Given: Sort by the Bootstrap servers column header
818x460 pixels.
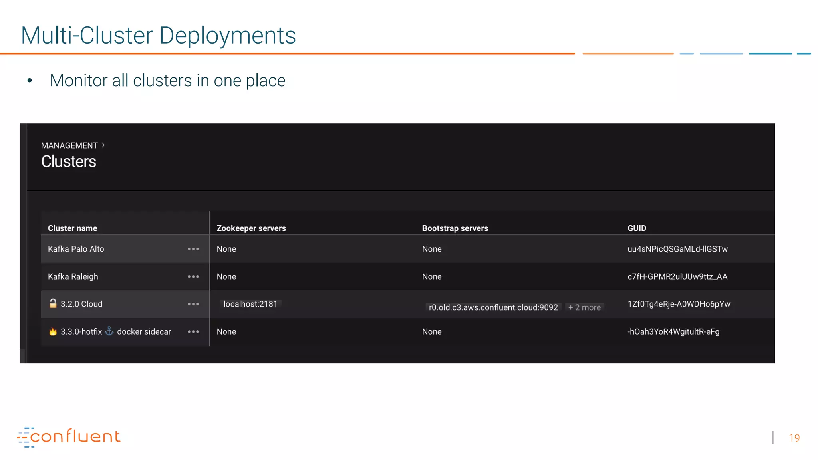Looking at the screenshot, I should (x=455, y=228).
